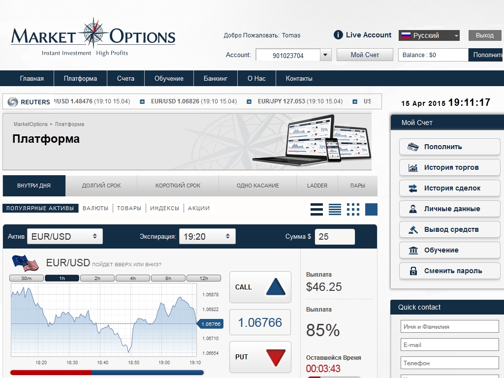Image resolution: width=504 pixels, height=378 pixels.
Task: Click the blue CALL up arrow
Action: coord(276,287)
